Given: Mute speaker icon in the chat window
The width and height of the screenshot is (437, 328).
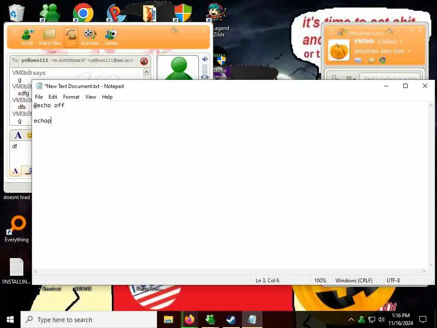Looking at the screenshot, I should [x=205, y=59].
